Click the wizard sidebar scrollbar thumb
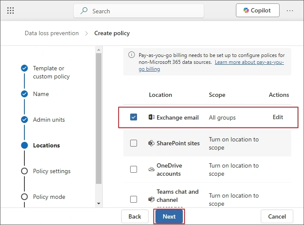 click(98, 118)
